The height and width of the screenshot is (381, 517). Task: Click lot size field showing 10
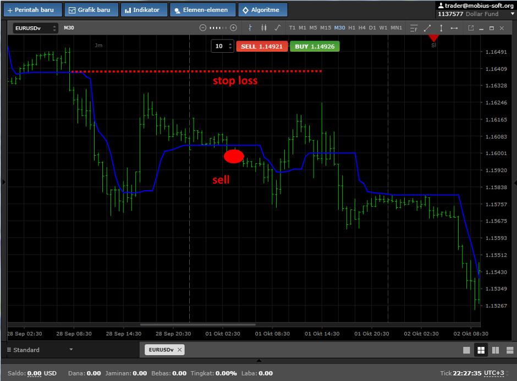coord(219,46)
